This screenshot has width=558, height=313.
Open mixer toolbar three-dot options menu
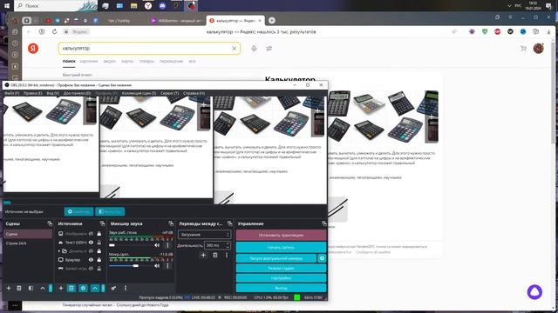126,288
